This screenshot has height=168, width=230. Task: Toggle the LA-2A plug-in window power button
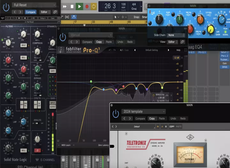(116, 114)
